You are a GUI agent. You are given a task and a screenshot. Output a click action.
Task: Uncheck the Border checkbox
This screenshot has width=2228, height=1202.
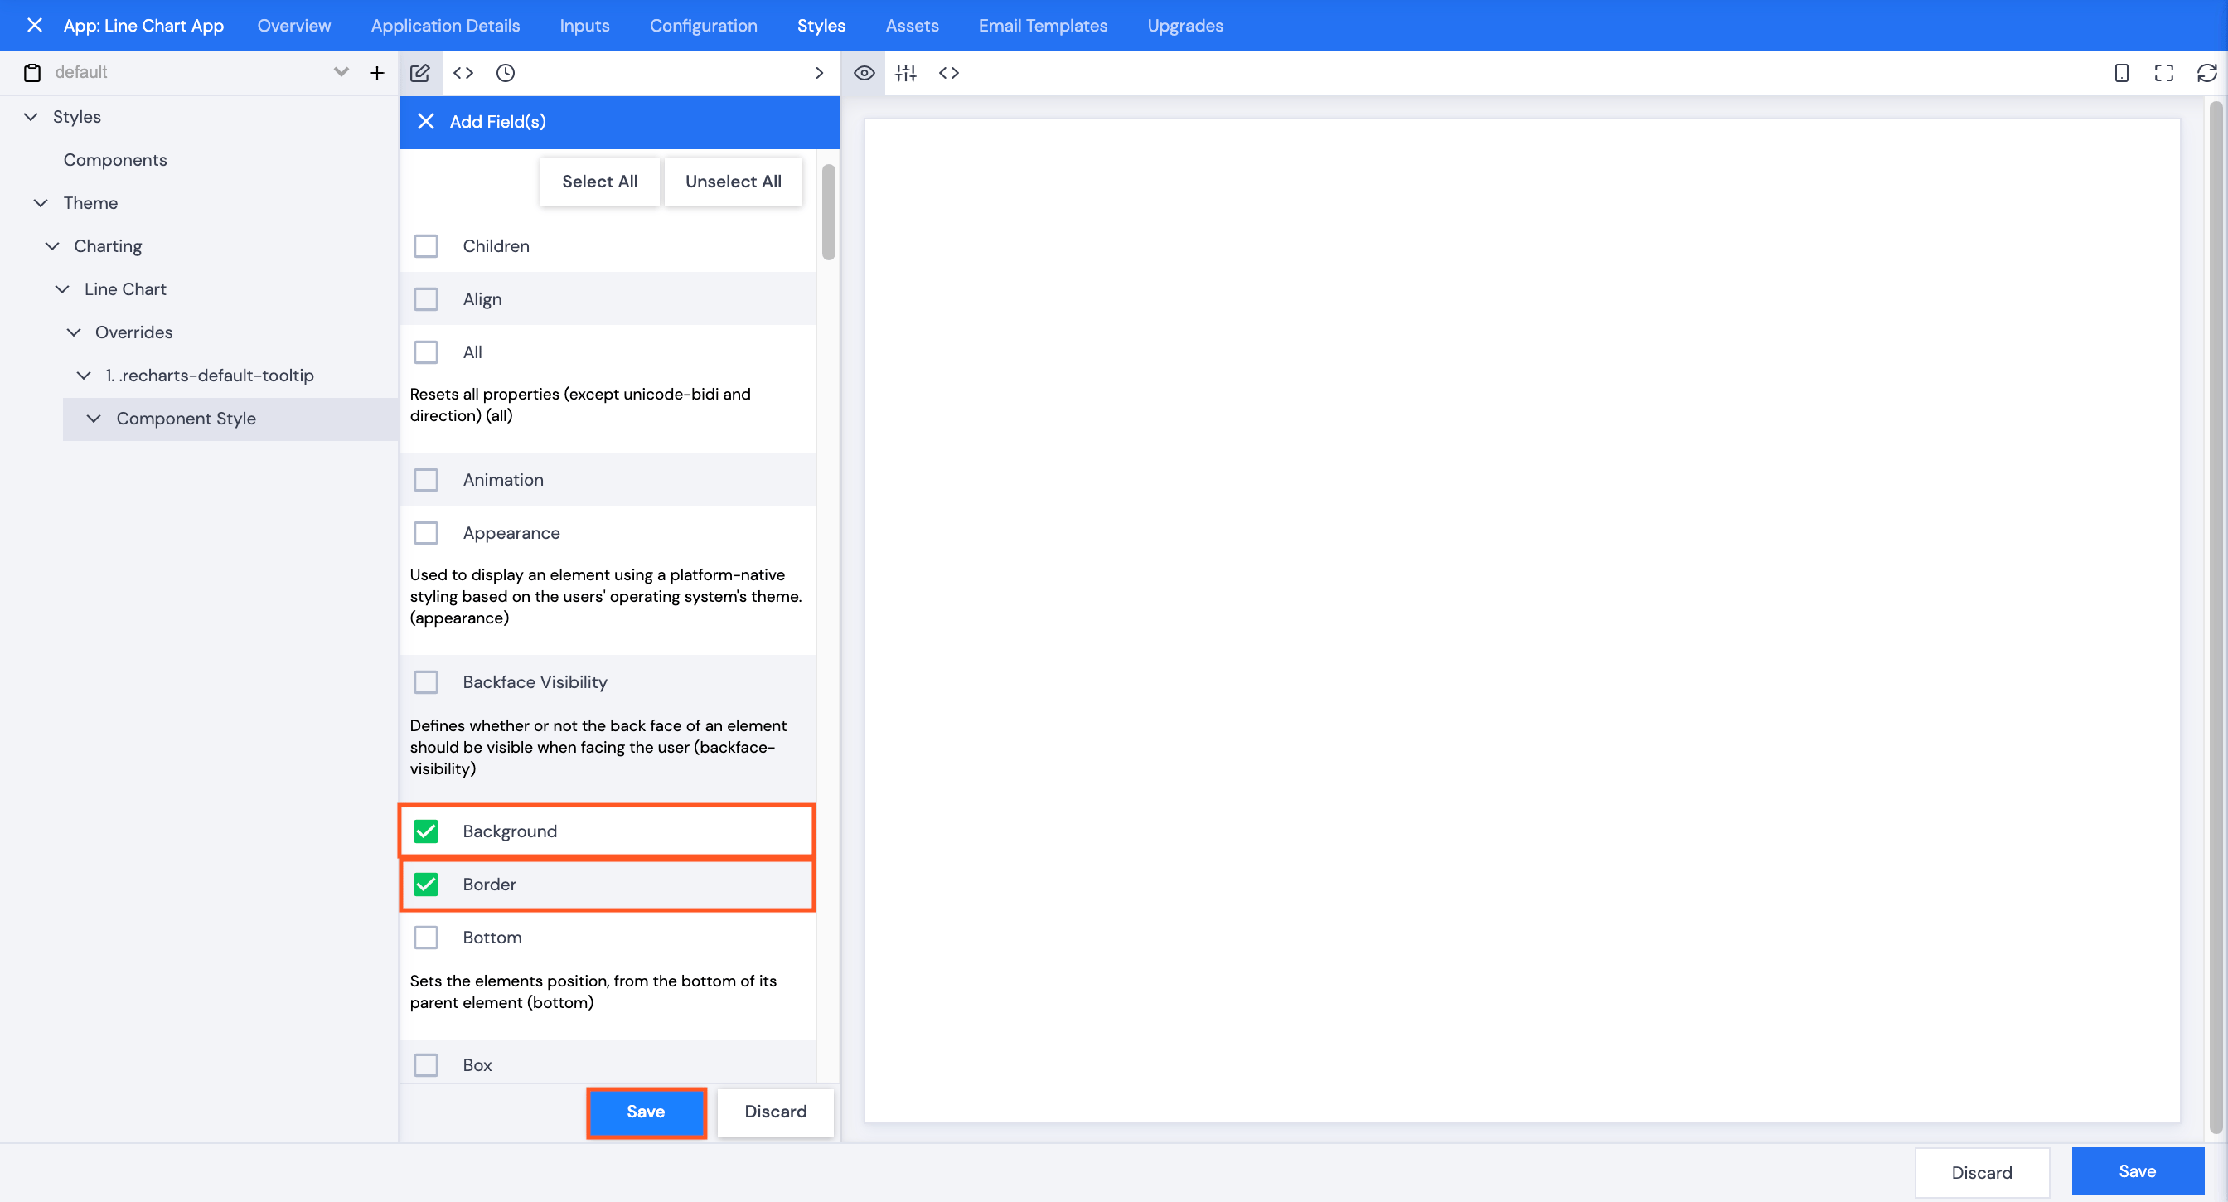(x=425, y=884)
